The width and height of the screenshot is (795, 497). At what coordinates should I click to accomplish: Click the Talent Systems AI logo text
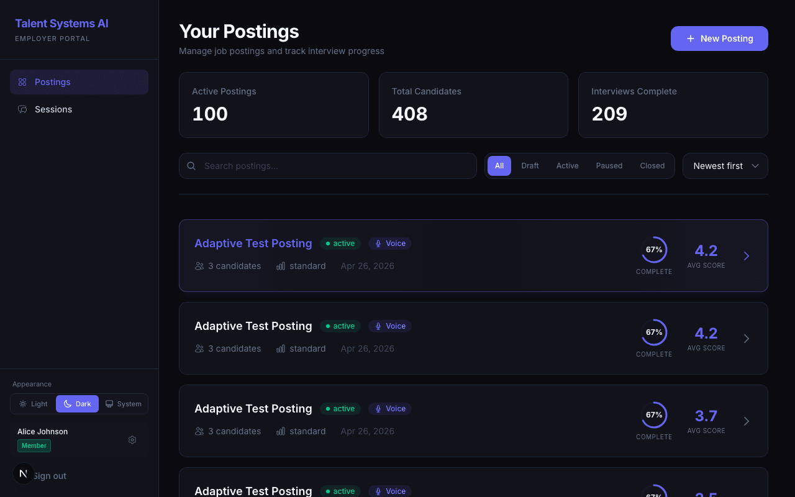pos(61,24)
